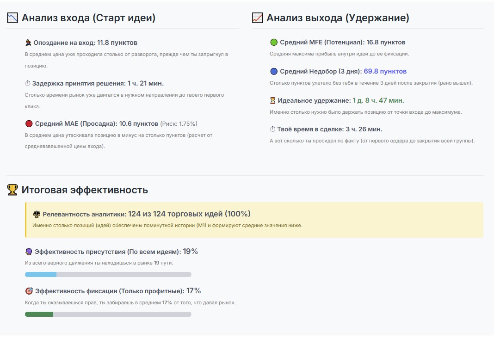The height and width of the screenshot is (339, 494).
Task: Click the value 1 ч. 21 мин.
Action: coord(146,83)
